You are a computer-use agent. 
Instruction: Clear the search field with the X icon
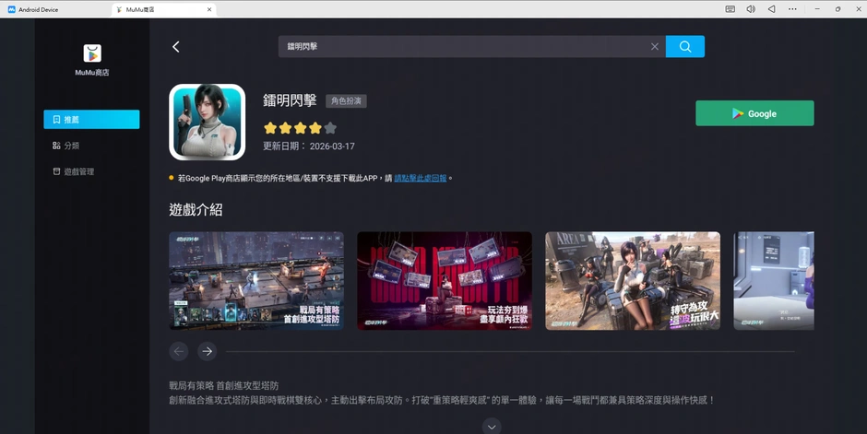pos(655,46)
